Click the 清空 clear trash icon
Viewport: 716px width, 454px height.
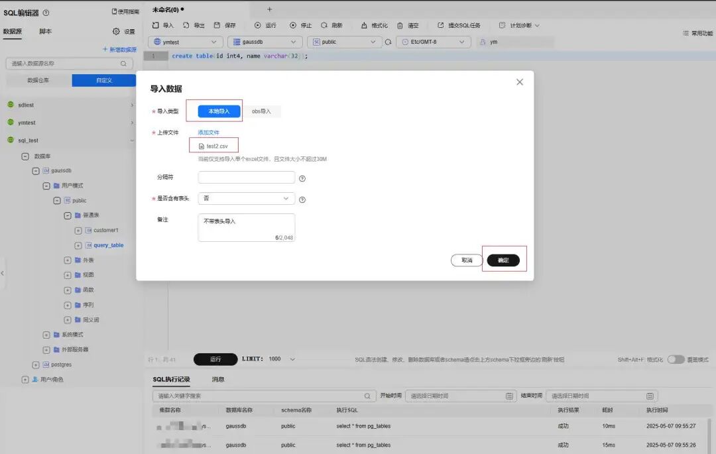click(400, 26)
